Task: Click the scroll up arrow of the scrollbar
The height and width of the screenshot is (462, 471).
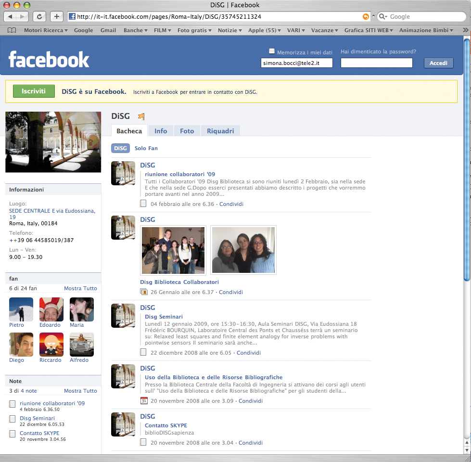Action: (x=467, y=442)
